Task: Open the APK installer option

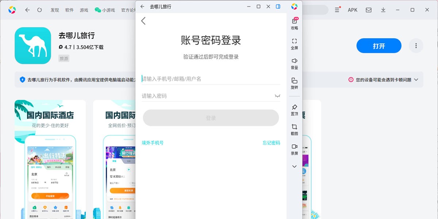Action: tap(352, 10)
